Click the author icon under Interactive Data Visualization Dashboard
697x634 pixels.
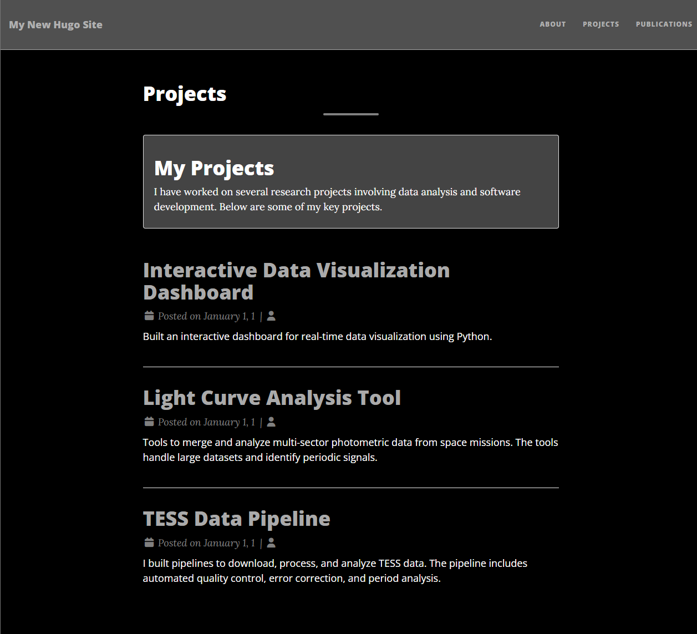[x=271, y=316]
